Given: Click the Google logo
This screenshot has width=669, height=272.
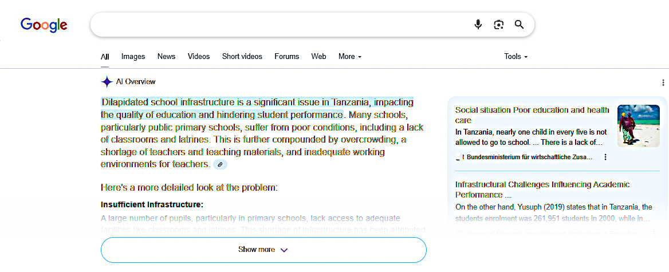Looking at the screenshot, I should (x=44, y=25).
